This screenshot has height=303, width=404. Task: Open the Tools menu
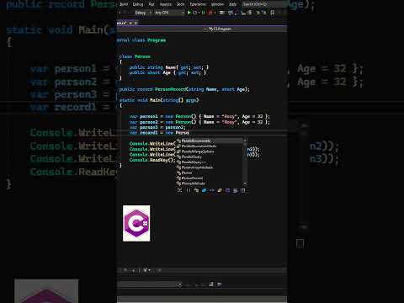point(181,4)
